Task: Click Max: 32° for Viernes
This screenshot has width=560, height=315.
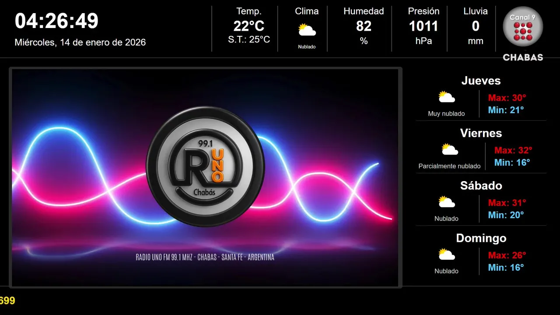Action: tap(513, 150)
